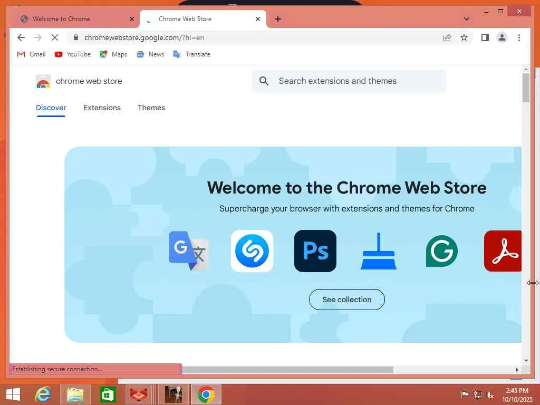The height and width of the screenshot is (405, 540).
Task: Click the Shazam extension icon
Action: [x=252, y=250]
